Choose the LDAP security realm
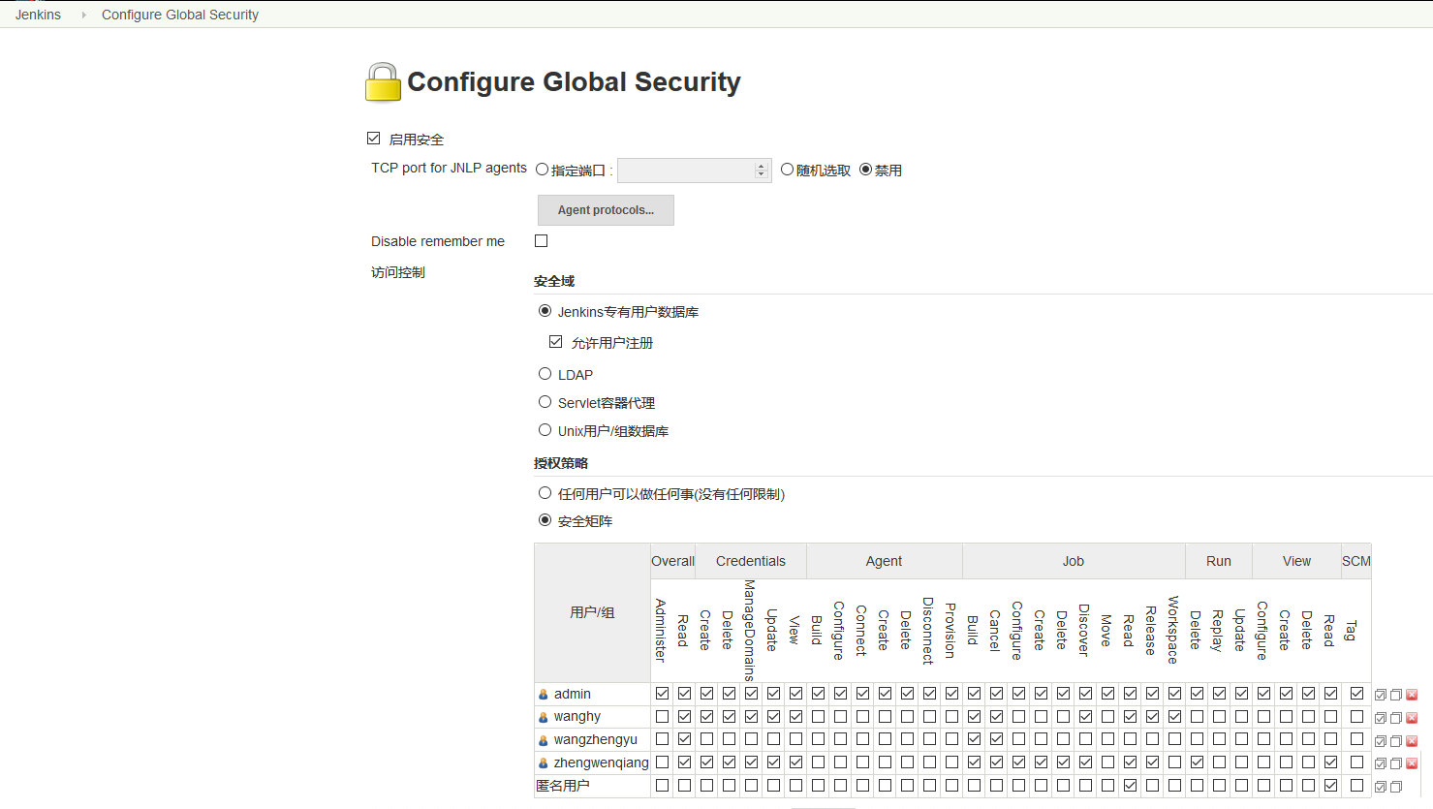This screenshot has height=809, width=1433. [x=545, y=374]
